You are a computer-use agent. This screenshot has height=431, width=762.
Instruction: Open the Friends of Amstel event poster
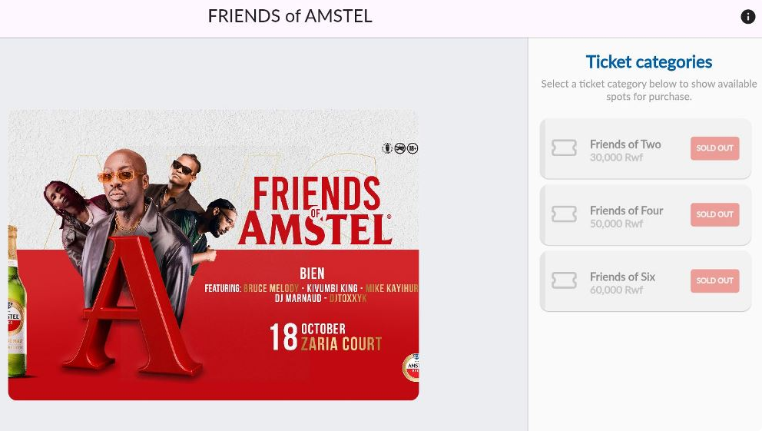point(214,255)
